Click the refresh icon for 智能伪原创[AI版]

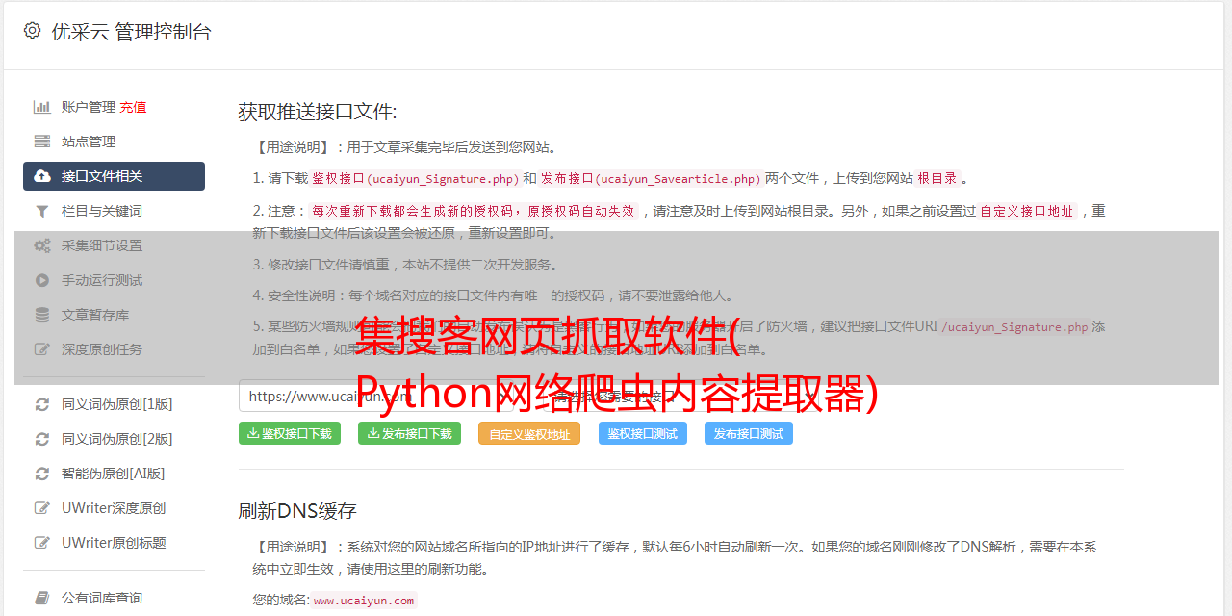click(42, 474)
